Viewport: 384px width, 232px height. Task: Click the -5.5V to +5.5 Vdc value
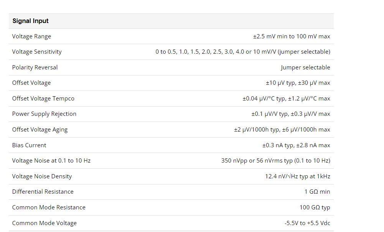click(307, 223)
